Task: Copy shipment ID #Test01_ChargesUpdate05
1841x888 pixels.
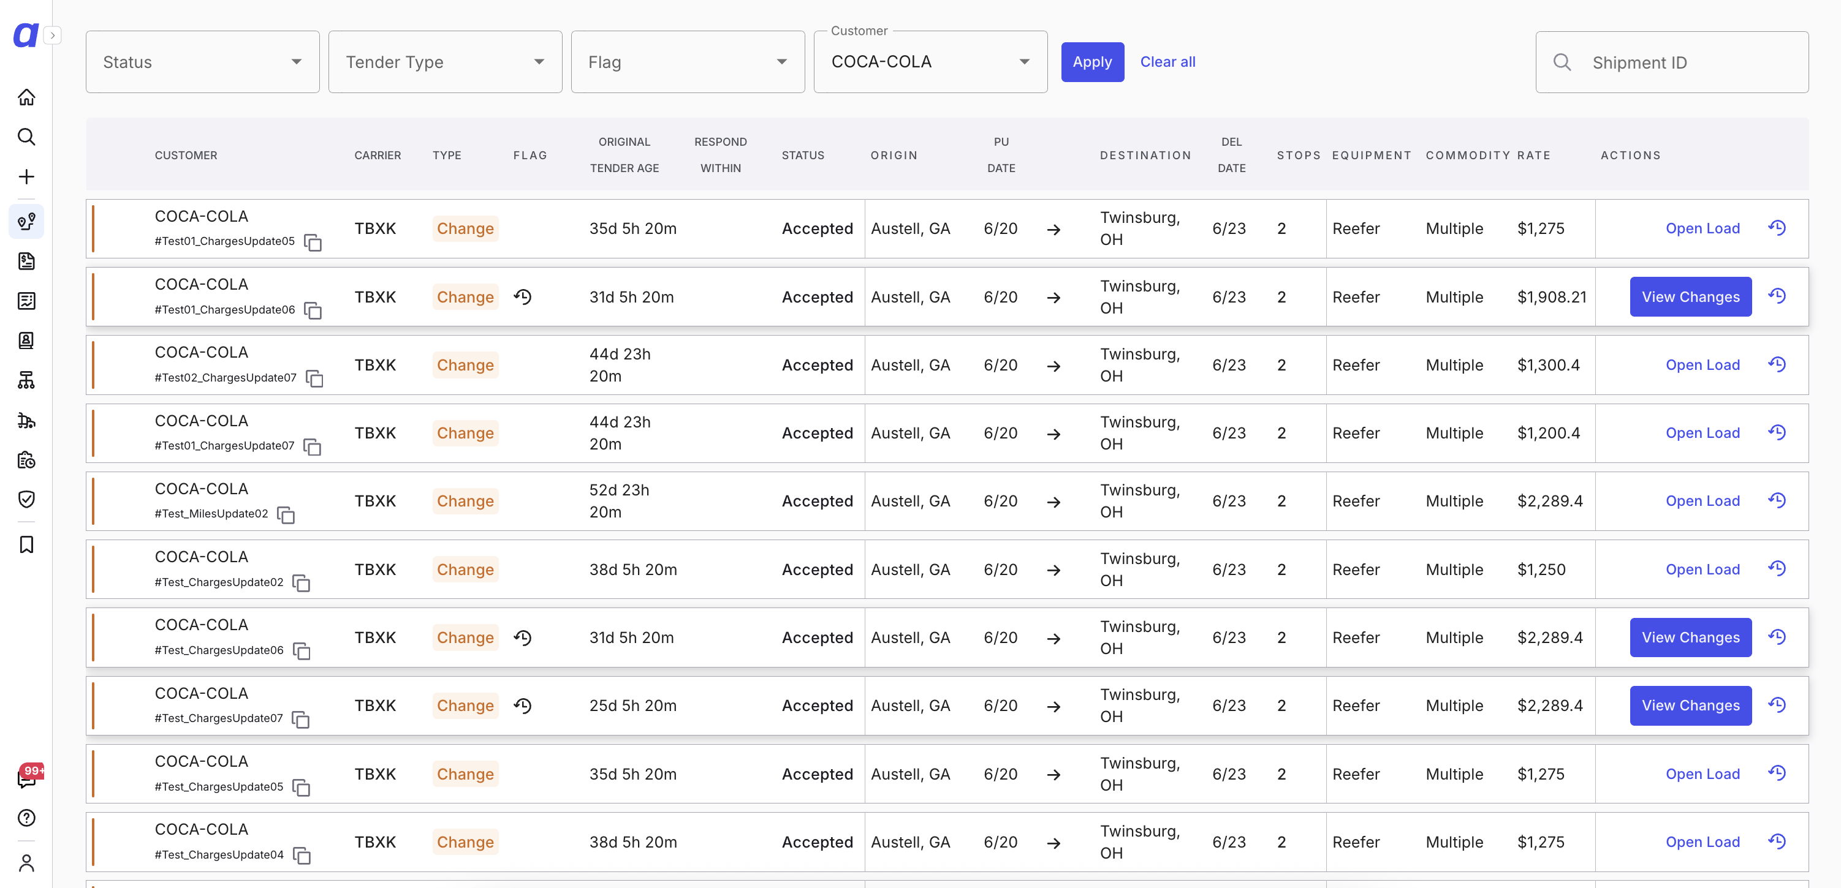Action: pos(313,242)
